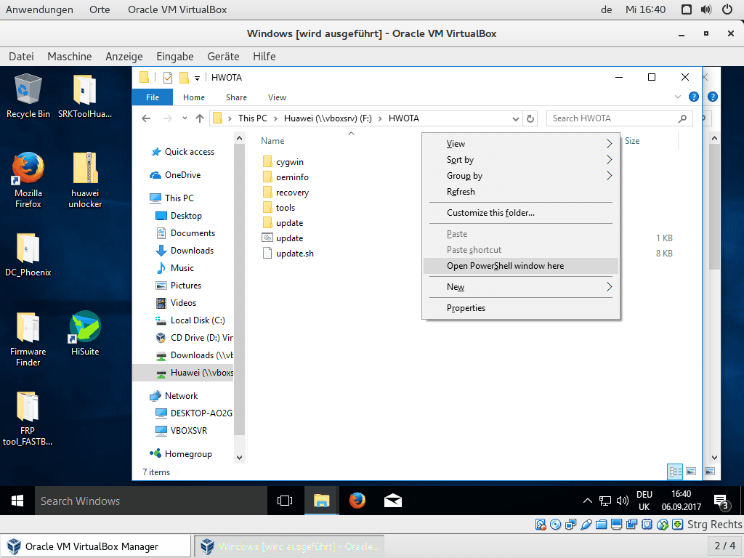Click the VirtualBox network status icon
The image size is (744, 558).
click(571, 525)
